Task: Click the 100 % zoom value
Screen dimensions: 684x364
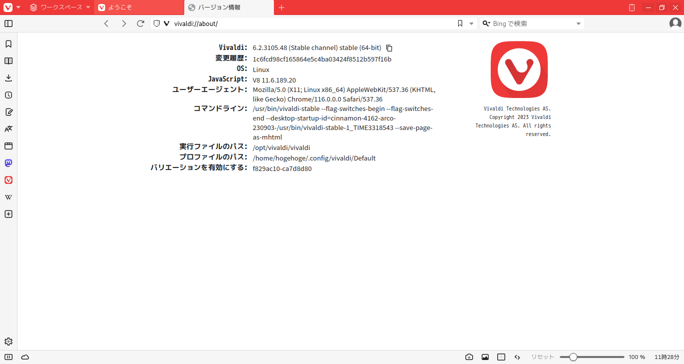Action: point(637,357)
